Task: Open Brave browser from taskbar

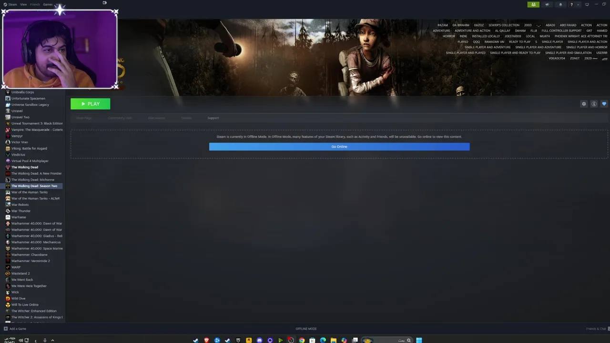Action: (x=206, y=340)
